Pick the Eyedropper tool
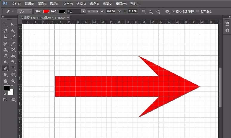Viewport: 231px width, 138px height. [x=13, y=37]
